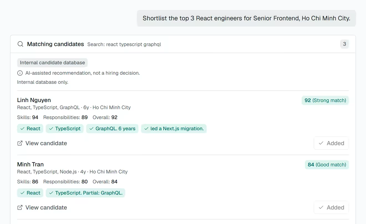This screenshot has height=224, width=366.
Task: Click the Internal database only note
Action: click(43, 82)
